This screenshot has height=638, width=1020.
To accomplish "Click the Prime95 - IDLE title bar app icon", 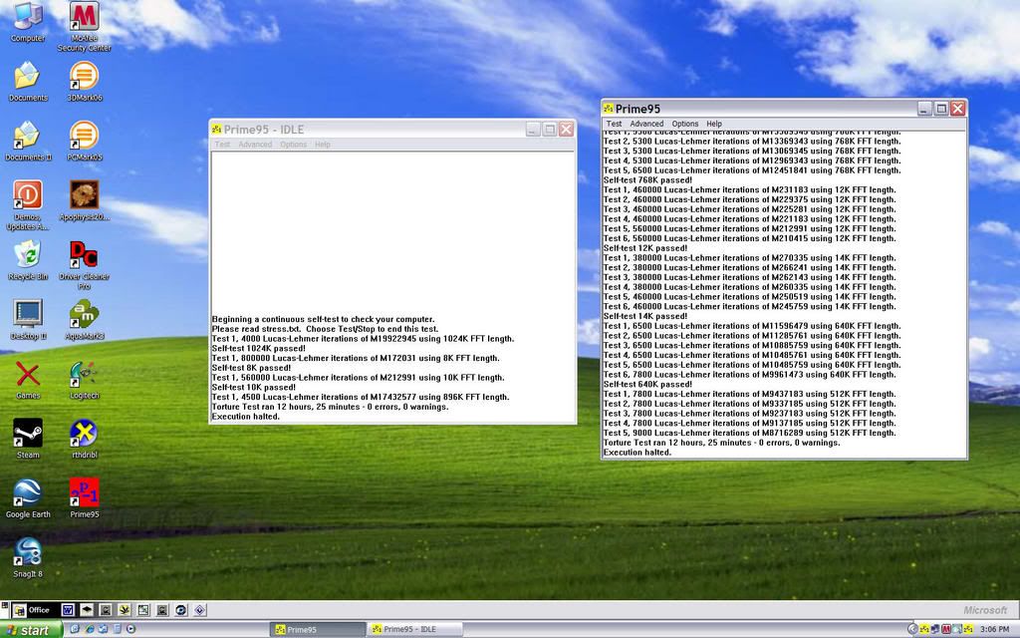I will point(217,130).
